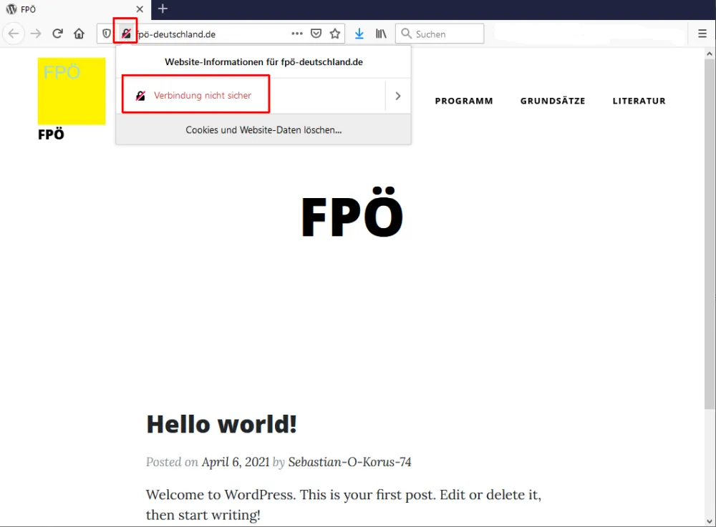Click the Forward navigation arrow
This screenshot has width=716, height=527.
[x=36, y=34]
